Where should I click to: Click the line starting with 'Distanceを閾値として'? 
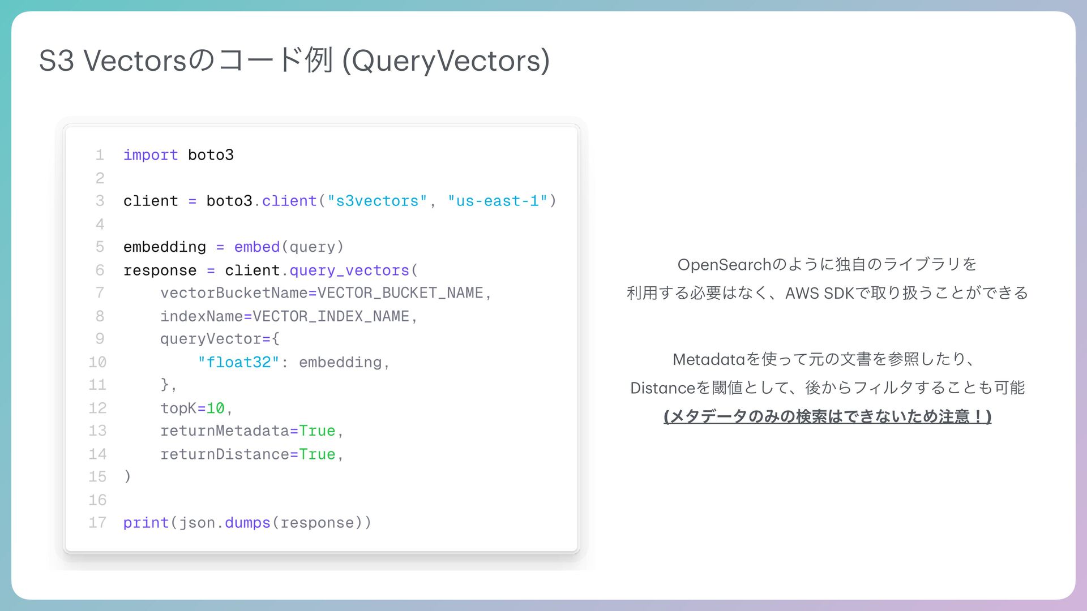coord(827,388)
